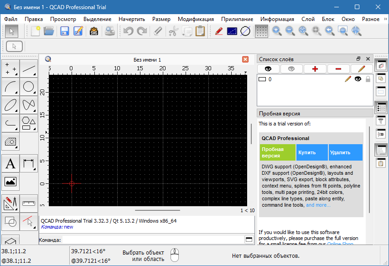The image size is (389, 266).
Task: Open the Файл menu
Action: point(10,19)
